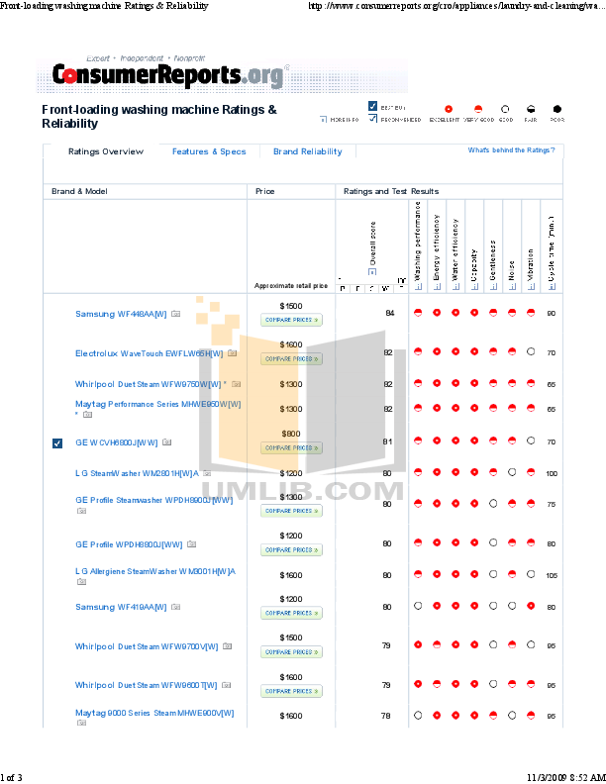Viewport: 606px width, 784px height.
Task: Open the What's behind the Ratings link
Action: point(511,150)
